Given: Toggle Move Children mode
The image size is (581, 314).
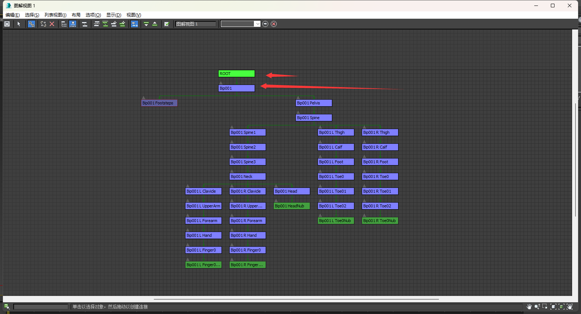Looking at the screenshot, I should tap(135, 24).
